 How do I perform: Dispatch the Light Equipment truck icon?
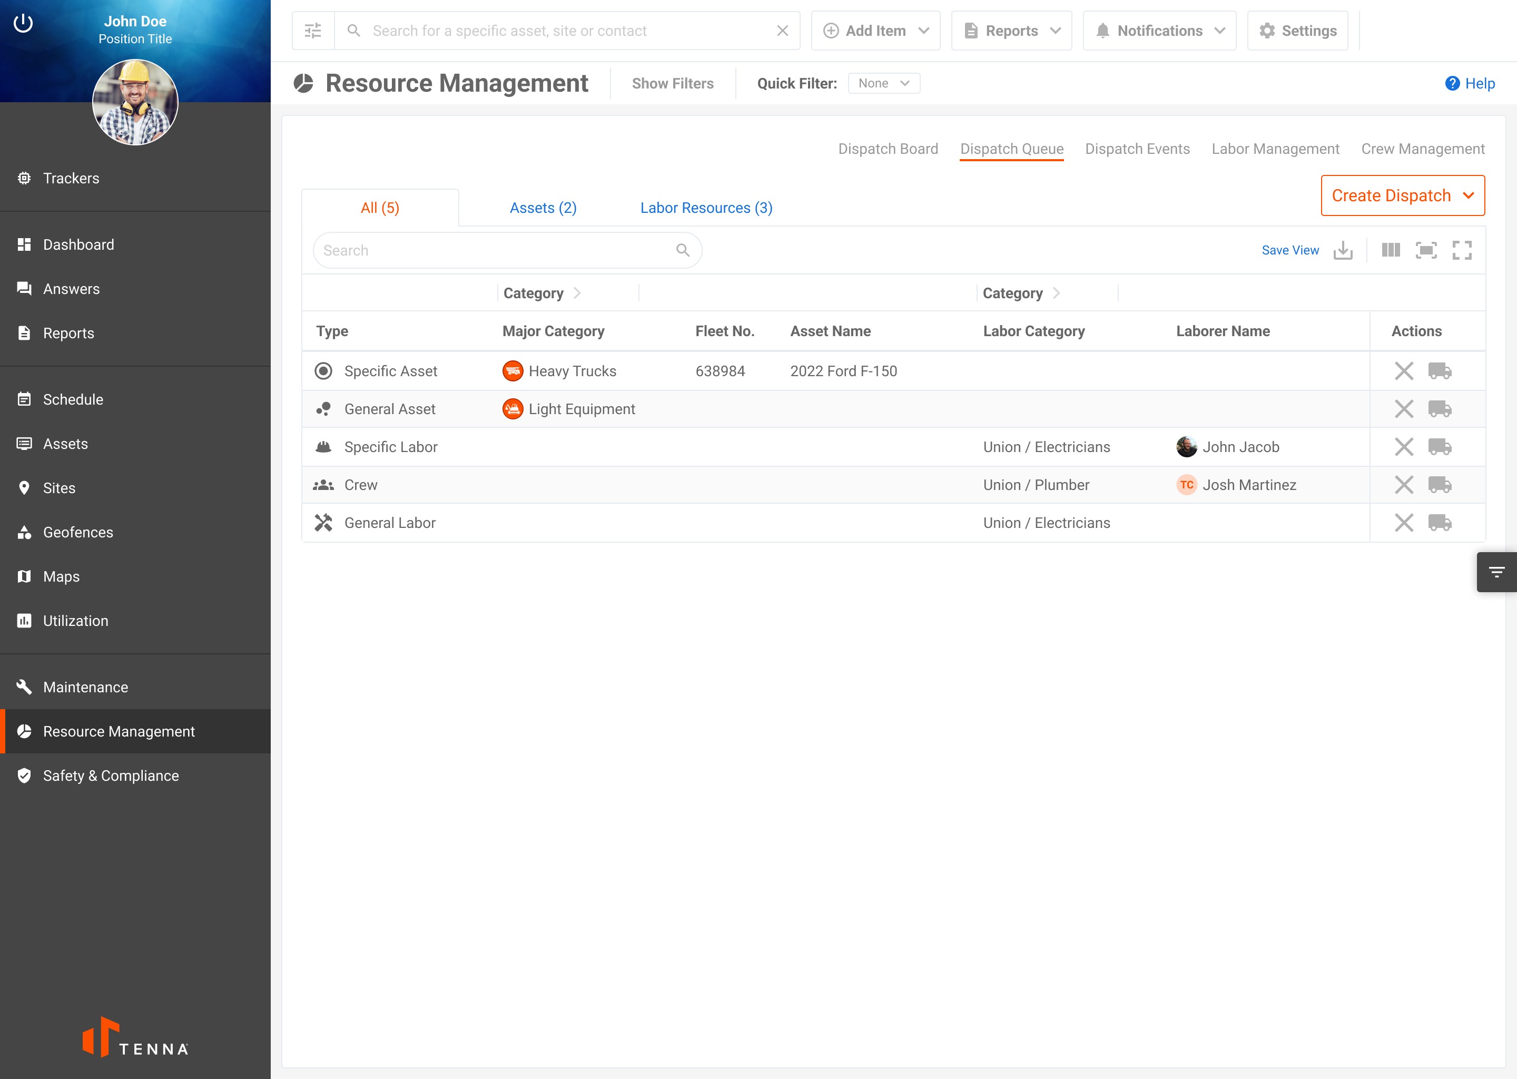pos(1440,409)
